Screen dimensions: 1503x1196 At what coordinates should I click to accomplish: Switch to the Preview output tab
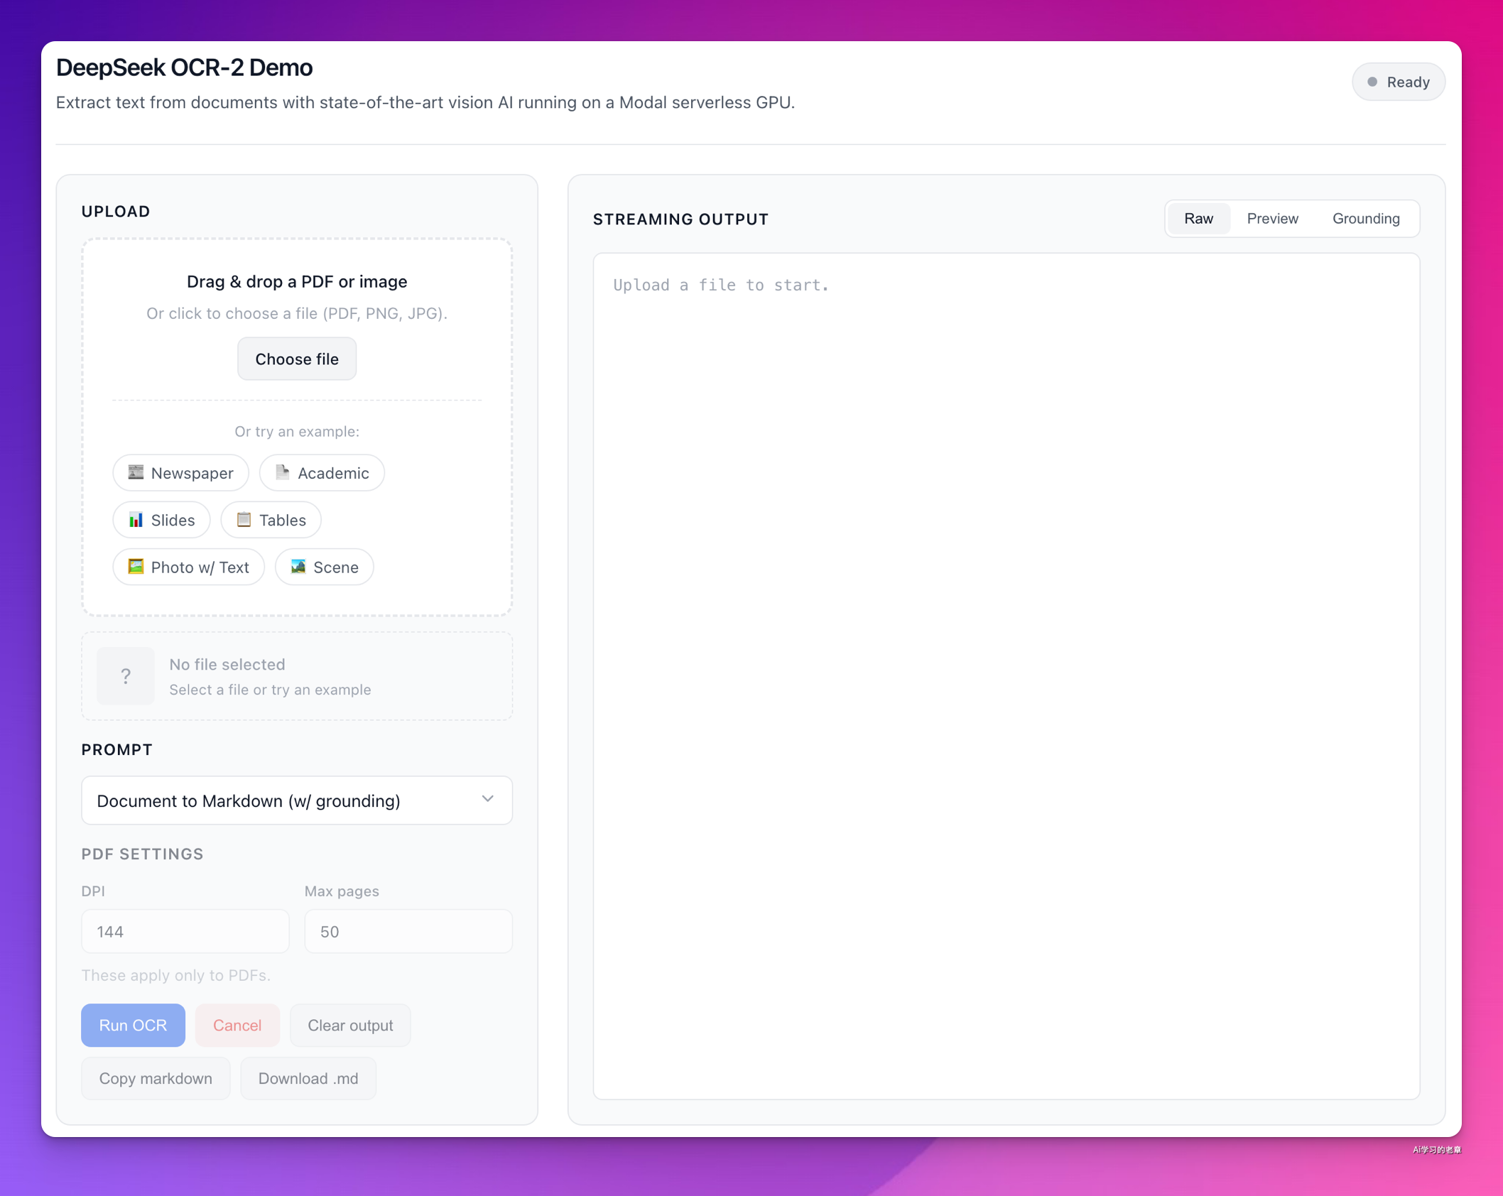click(x=1272, y=219)
